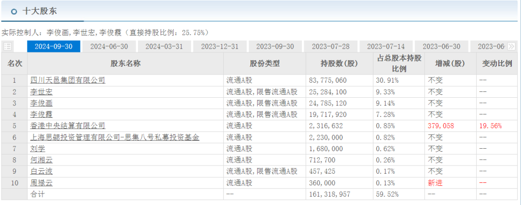Click the 合计 total row label
This screenshot has height=205, width=521.
[37, 194]
